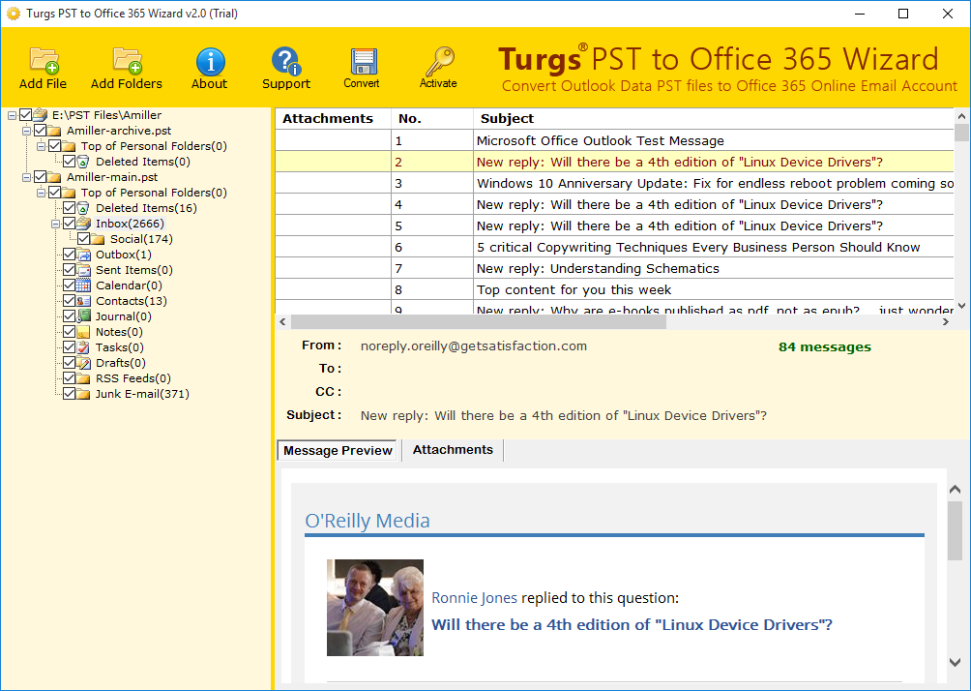971x691 pixels.
Task: Open the O'Reilly Media heading link
Action: pyautogui.click(x=368, y=521)
